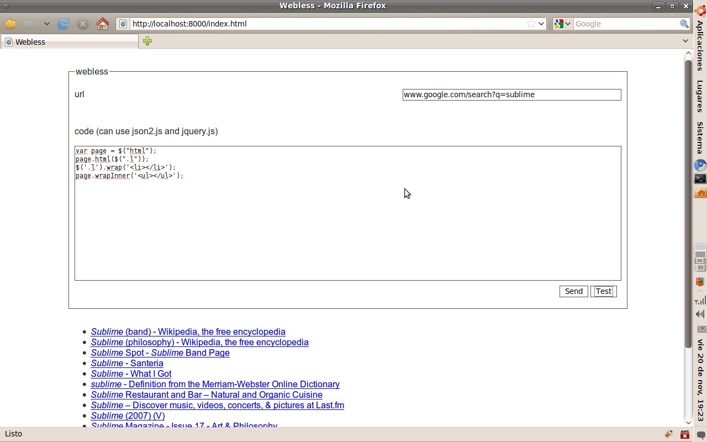Minimize the Firefox window
Image resolution: width=707 pixels, height=442 pixels.
[658, 6]
